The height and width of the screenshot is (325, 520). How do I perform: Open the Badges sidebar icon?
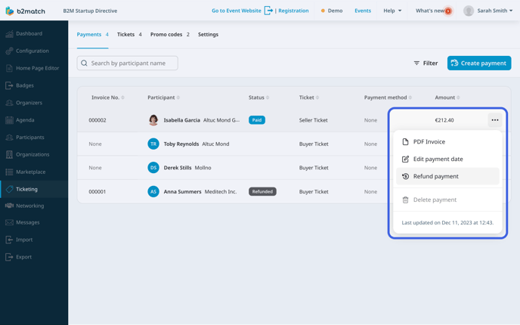[x=9, y=85]
